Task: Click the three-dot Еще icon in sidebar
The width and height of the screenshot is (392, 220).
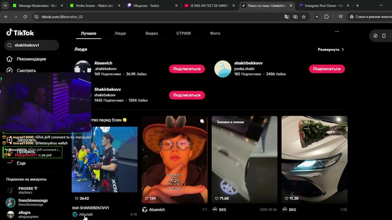Action: point(9,163)
